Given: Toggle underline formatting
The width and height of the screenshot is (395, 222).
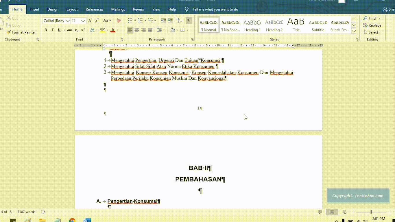Looking at the screenshot, I should pos(59,30).
